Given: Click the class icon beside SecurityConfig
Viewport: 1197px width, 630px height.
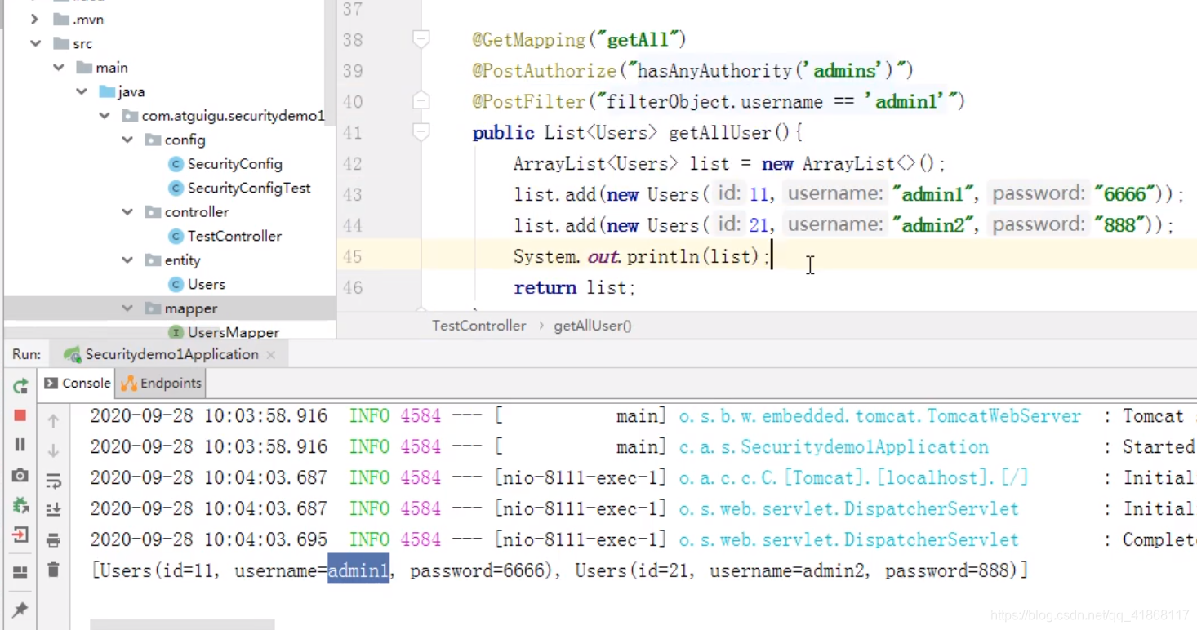Looking at the screenshot, I should 176,164.
